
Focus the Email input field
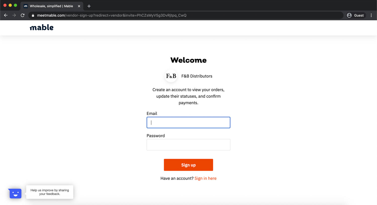189,122
